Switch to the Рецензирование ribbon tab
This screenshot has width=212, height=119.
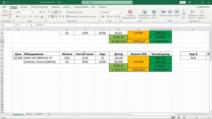[x=81, y=7]
